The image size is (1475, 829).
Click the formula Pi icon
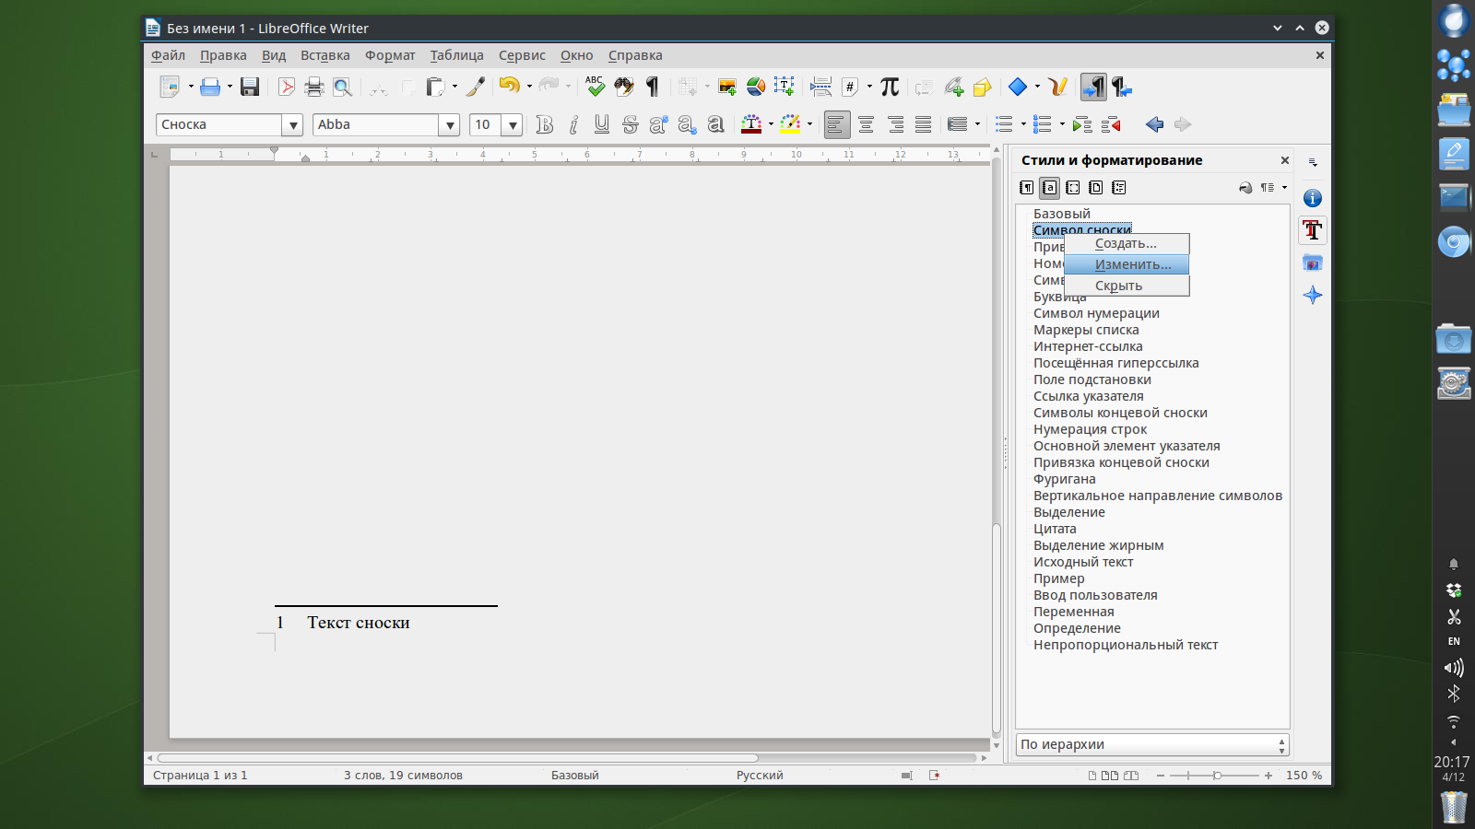point(889,88)
